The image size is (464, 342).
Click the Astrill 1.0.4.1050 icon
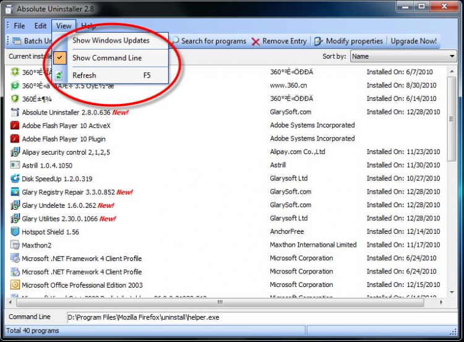pyautogui.click(x=15, y=165)
